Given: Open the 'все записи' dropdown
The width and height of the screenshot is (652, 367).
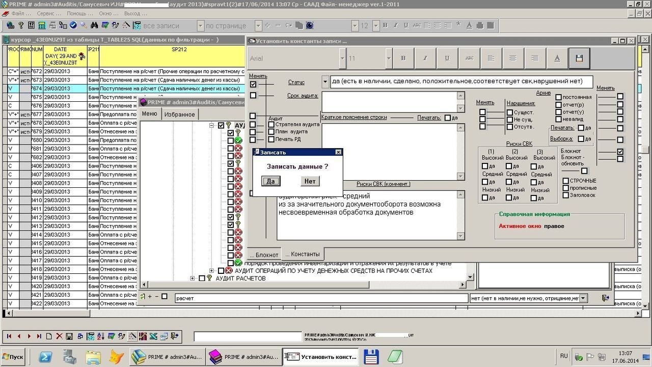Looking at the screenshot, I should point(200,25).
